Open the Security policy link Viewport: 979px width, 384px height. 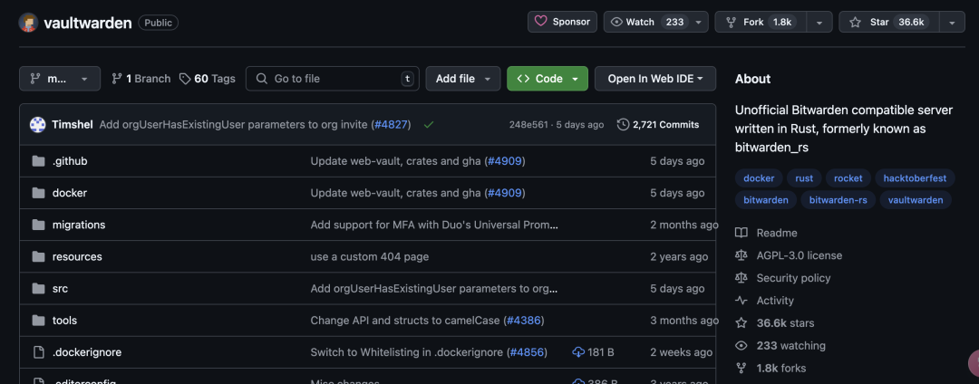793,278
